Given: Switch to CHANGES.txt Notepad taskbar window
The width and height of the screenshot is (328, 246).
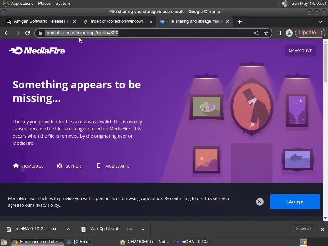Looking at the screenshot, I should coord(145,242).
